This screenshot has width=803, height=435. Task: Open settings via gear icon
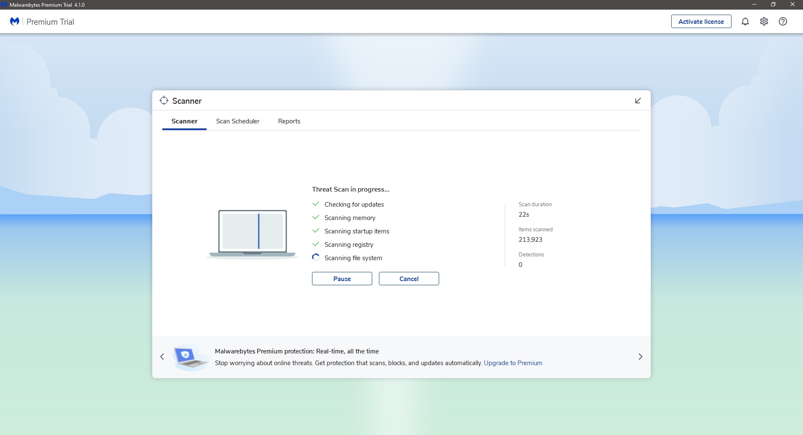(x=764, y=21)
